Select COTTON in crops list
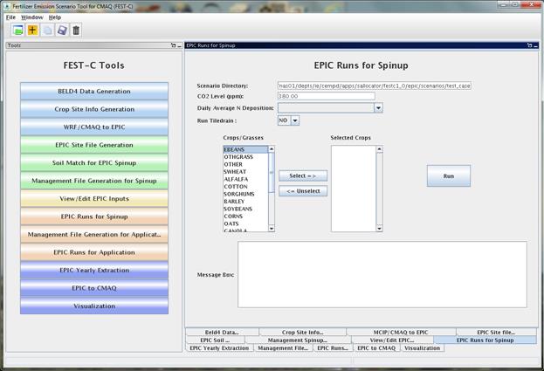This screenshot has height=371, width=544. click(245, 187)
